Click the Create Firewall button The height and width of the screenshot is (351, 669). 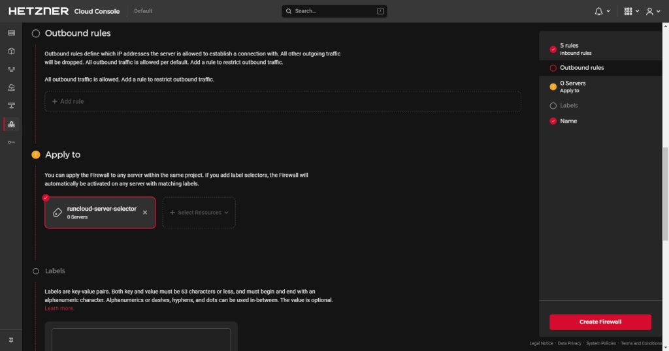600,322
